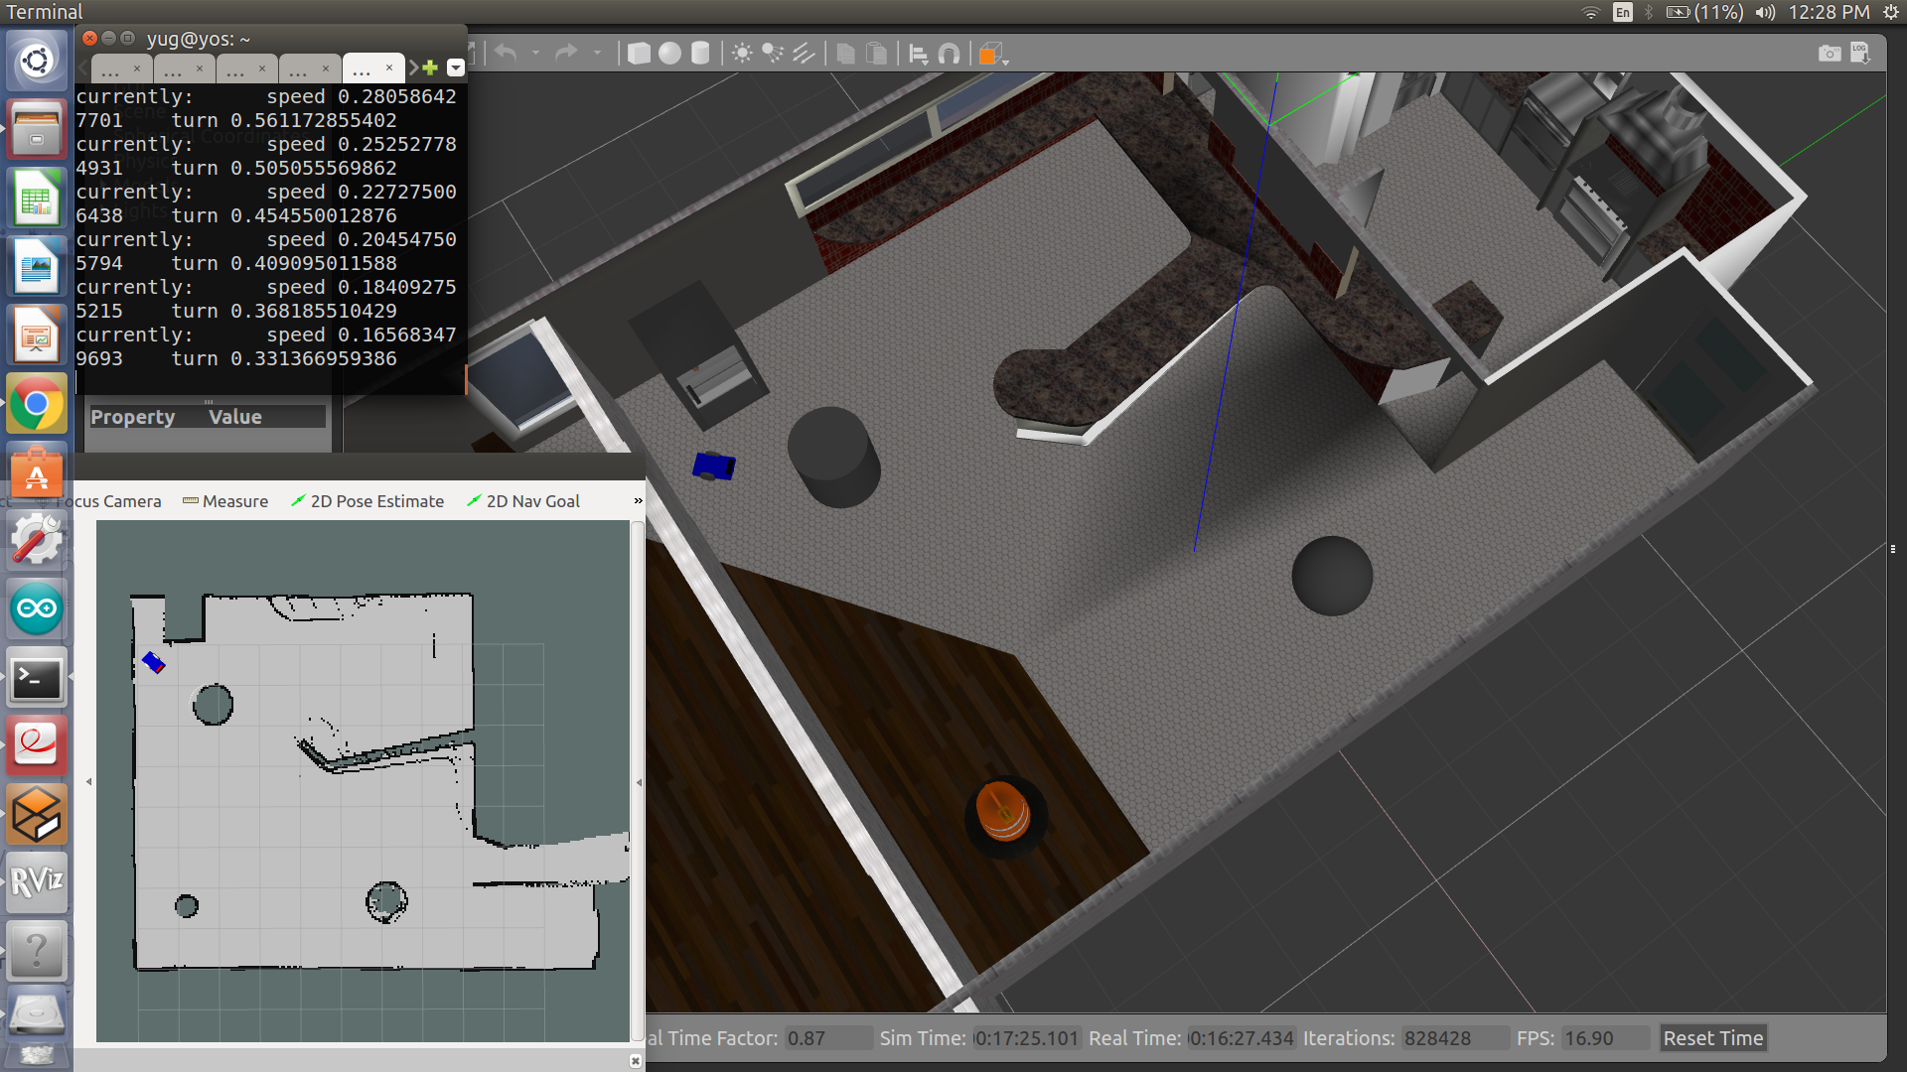Viewport: 1907px width, 1072px height.
Task: Select the 2D Nav Goal tool
Action: [x=523, y=501]
